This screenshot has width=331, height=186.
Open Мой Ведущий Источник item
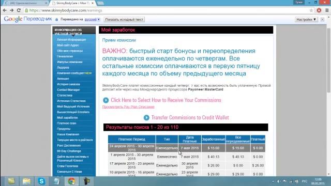tap(73, 106)
